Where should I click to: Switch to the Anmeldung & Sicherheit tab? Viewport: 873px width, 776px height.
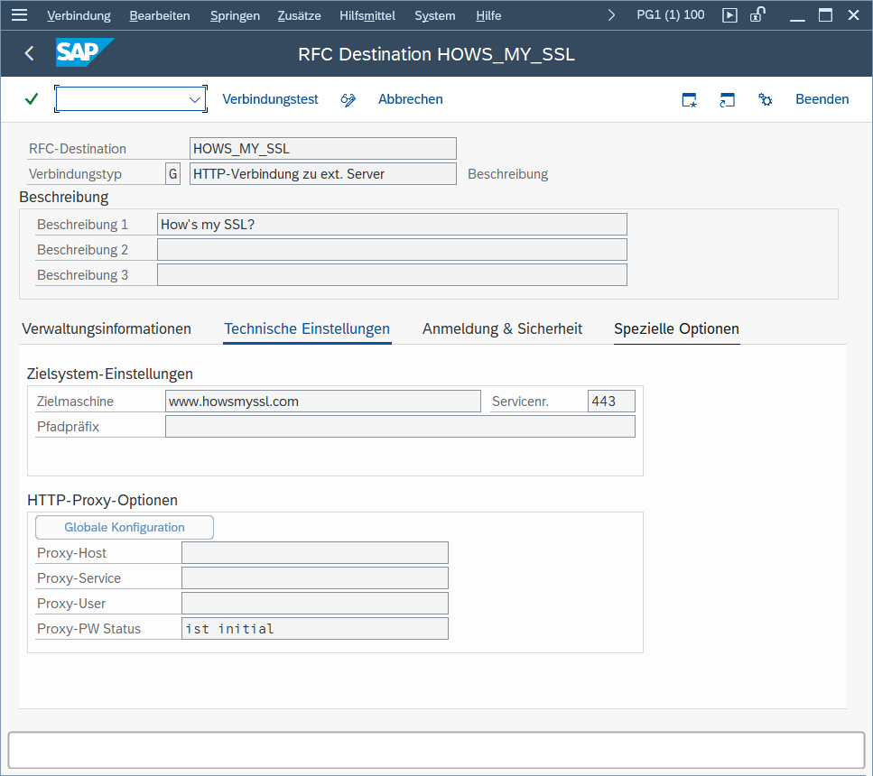pos(502,328)
